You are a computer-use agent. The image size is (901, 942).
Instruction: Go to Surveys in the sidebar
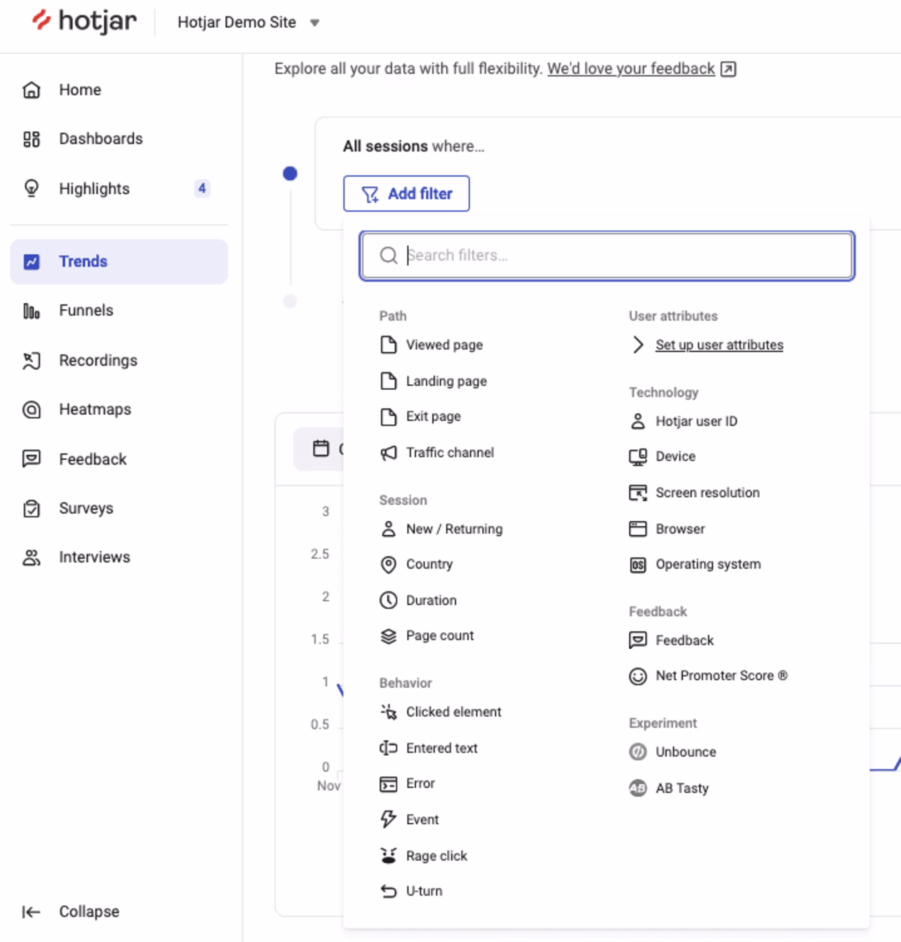tap(86, 508)
